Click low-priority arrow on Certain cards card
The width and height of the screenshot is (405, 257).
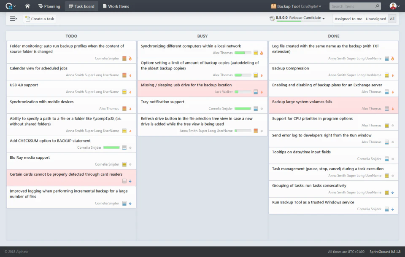[x=130, y=181]
